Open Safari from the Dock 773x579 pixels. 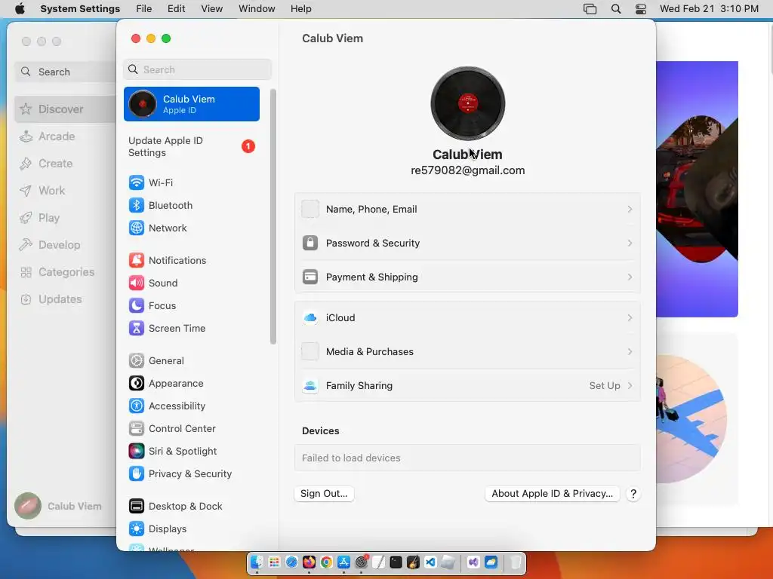click(x=292, y=562)
